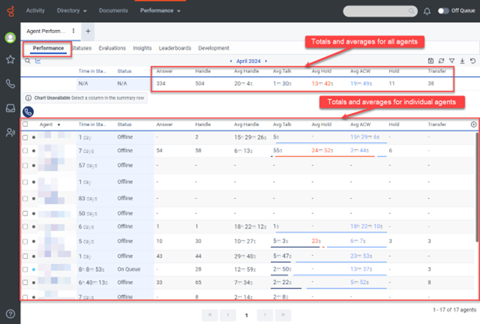Click the export download icon
The width and height of the screenshot is (480, 324).
pyautogui.click(x=461, y=60)
